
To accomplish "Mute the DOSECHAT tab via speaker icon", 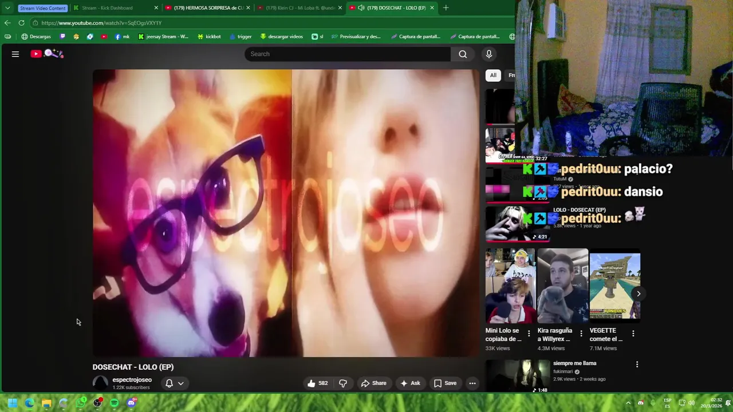I will [x=361, y=8].
